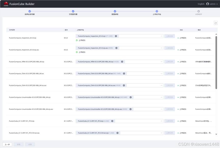The height and width of the screenshot is (148, 220).
Task: Switch language using the English selector
Action: tap(201, 4)
